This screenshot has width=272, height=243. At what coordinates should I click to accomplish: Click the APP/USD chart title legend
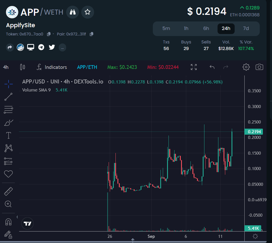coord(63,82)
